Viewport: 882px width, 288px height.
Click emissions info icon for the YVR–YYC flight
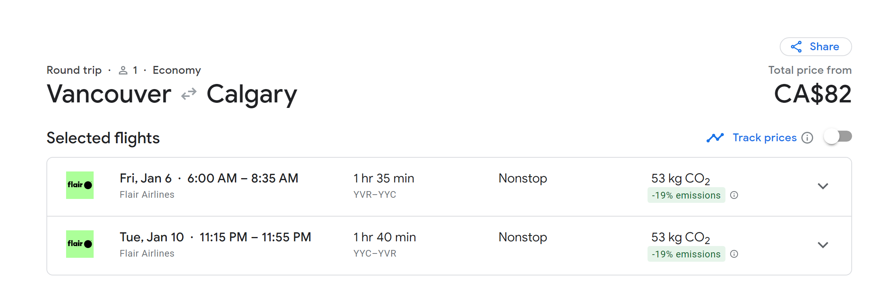(734, 195)
